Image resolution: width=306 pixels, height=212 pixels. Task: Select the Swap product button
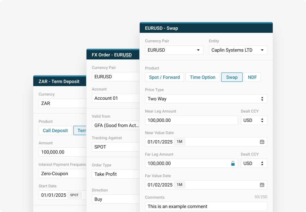pos(232,77)
